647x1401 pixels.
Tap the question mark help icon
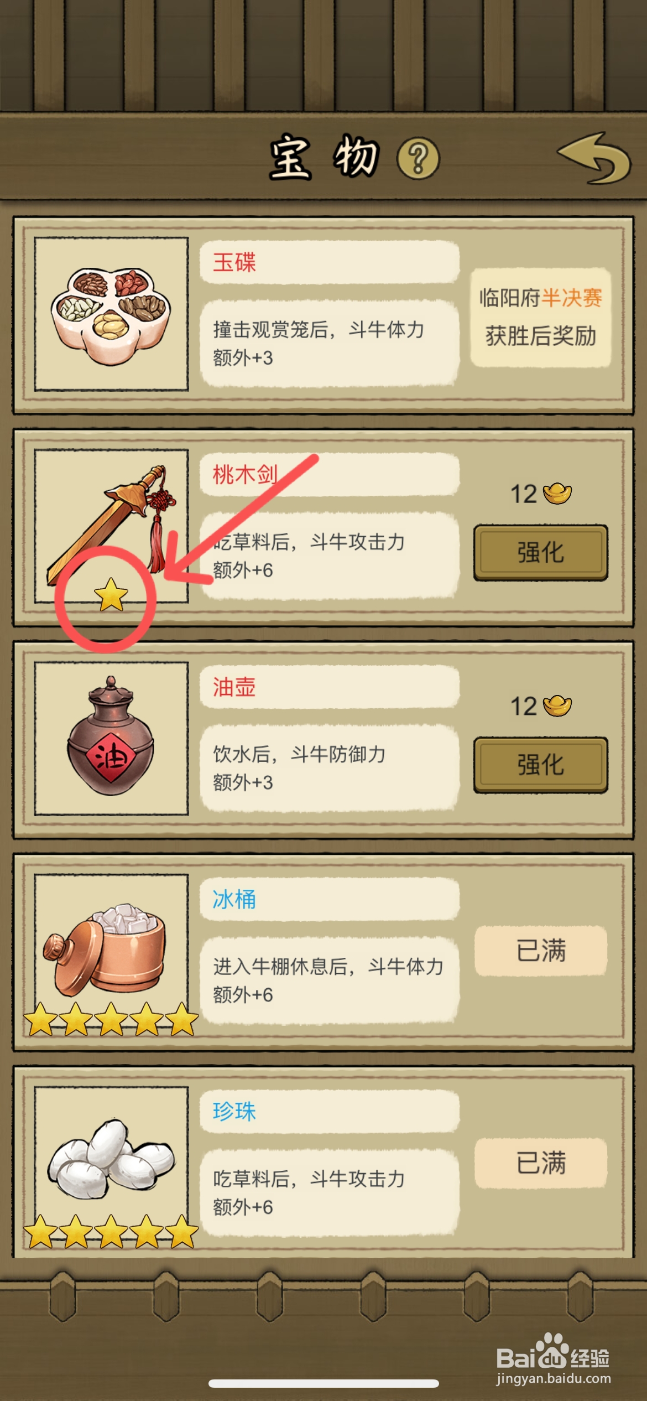tap(419, 159)
